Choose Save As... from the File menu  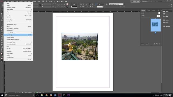(x=18, y=16)
